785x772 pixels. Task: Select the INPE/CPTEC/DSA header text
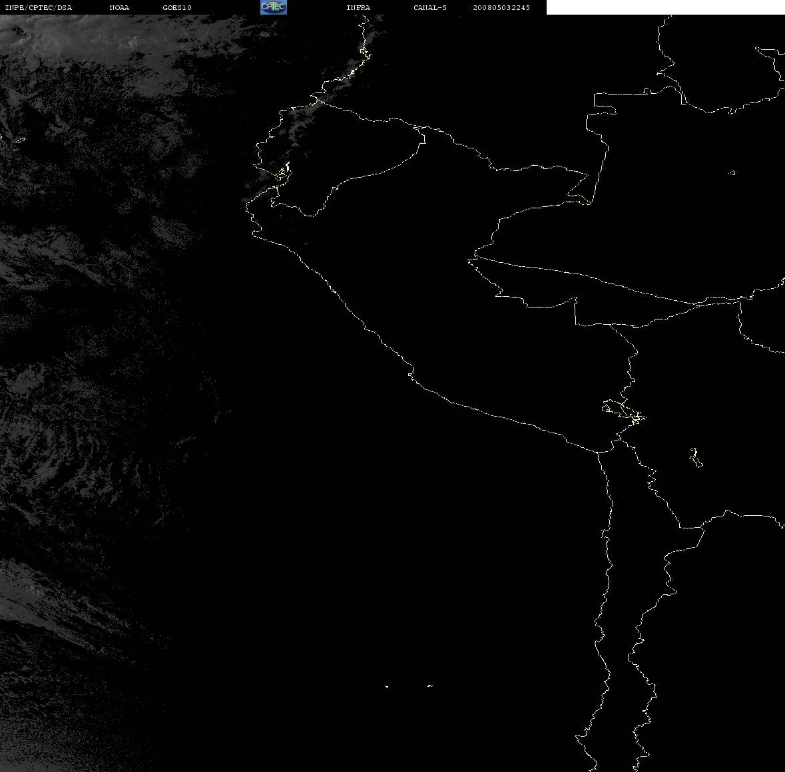(38, 7)
